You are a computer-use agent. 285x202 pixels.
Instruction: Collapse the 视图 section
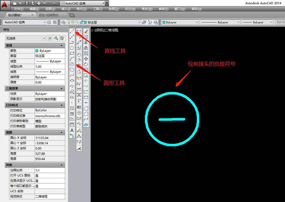click(61, 133)
